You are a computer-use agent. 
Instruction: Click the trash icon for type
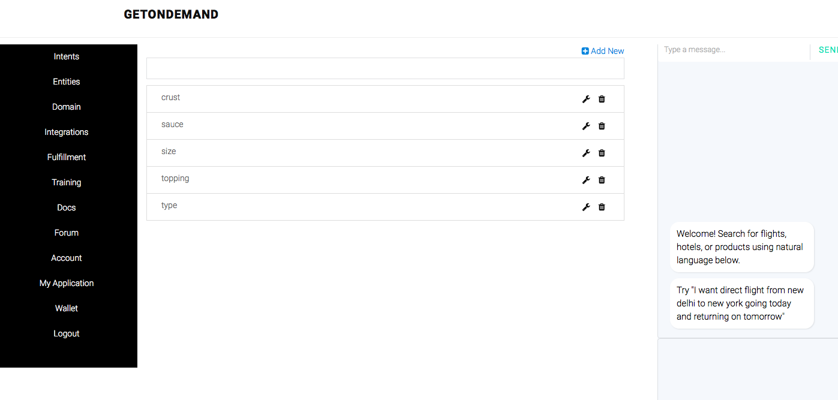click(602, 207)
